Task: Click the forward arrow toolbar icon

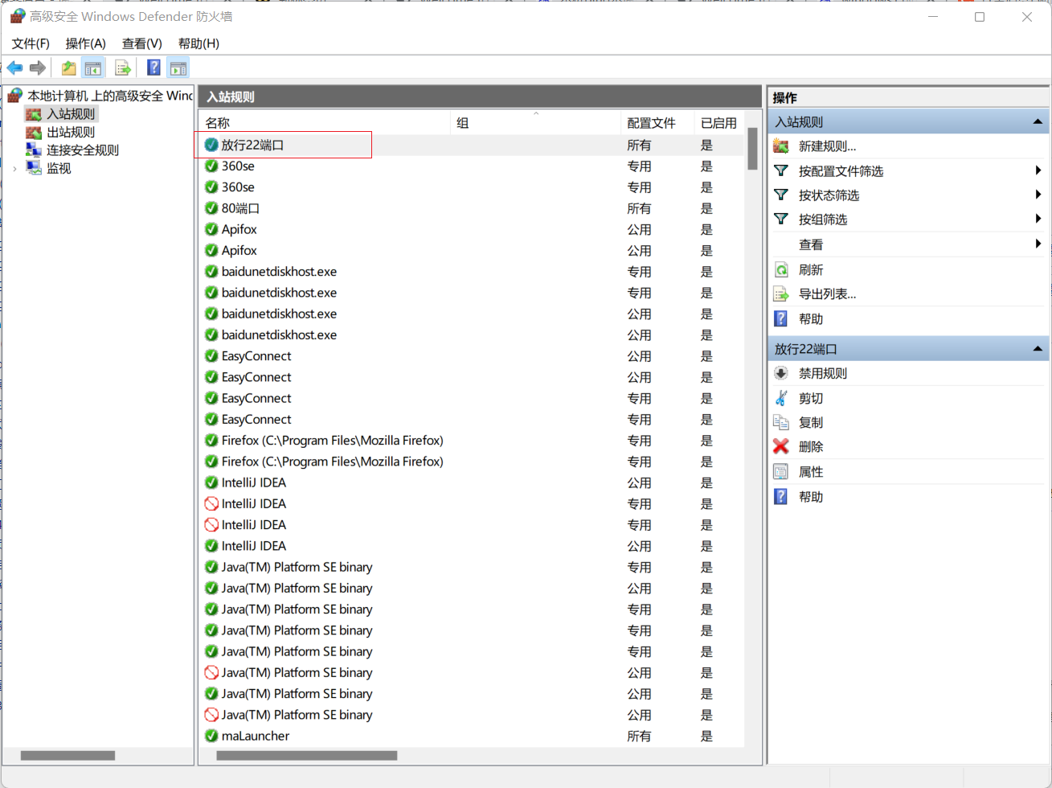Action: [x=38, y=68]
